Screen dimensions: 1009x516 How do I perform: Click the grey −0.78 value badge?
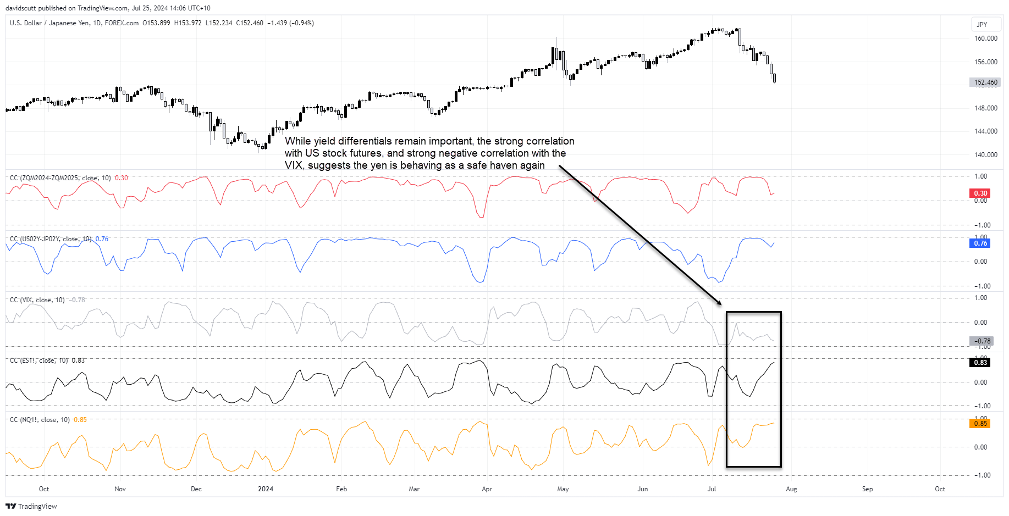point(981,341)
